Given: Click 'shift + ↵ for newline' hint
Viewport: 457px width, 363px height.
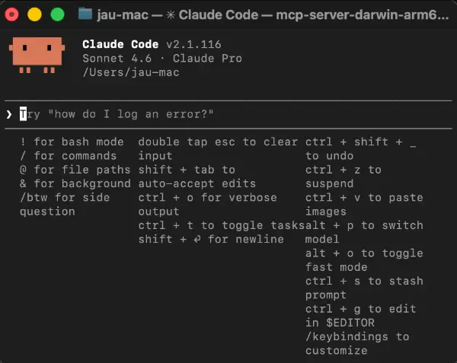Looking at the screenshot, I should [x=211, y=240].
